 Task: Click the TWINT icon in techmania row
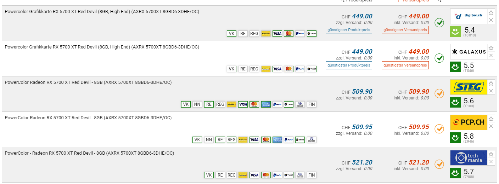(288, 175)
